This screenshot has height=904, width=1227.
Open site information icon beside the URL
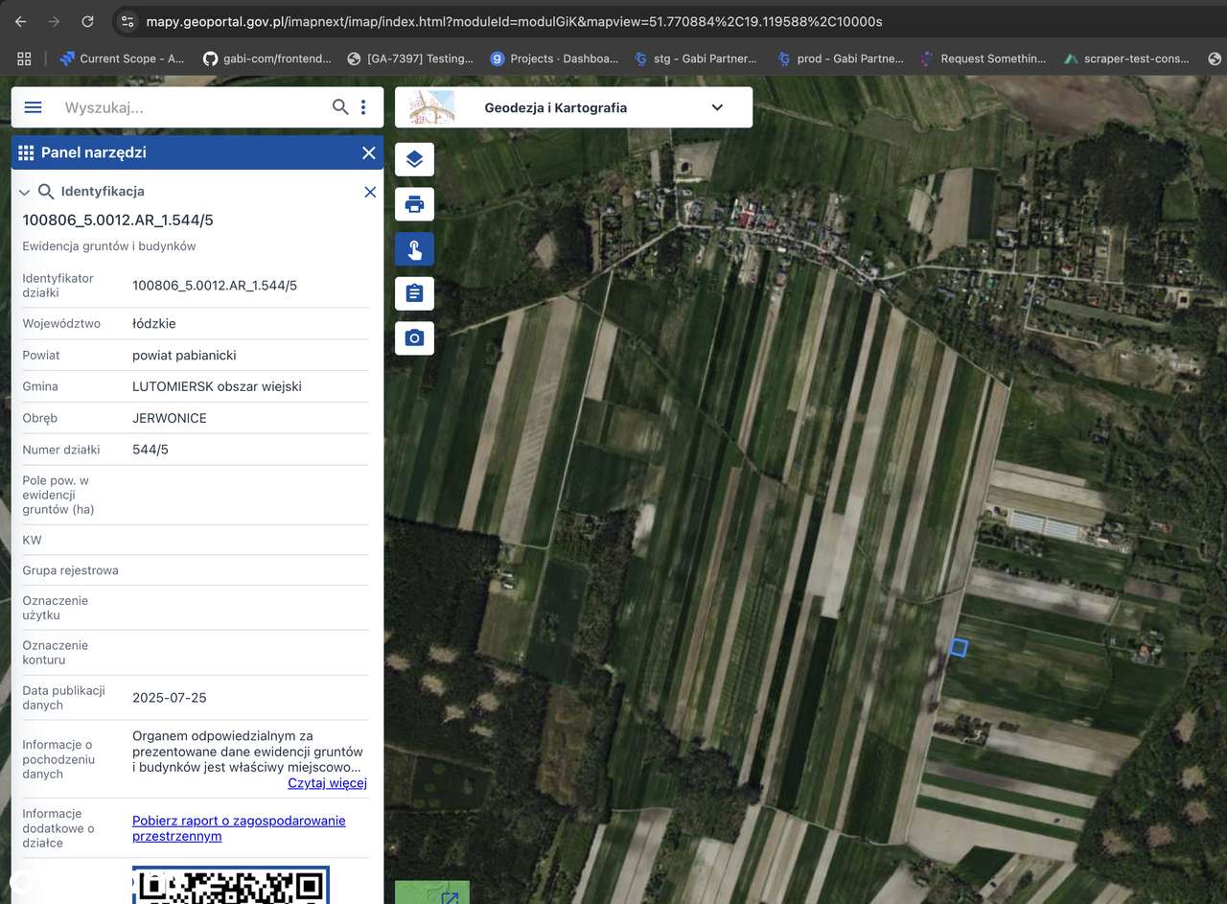click(127, 21)
